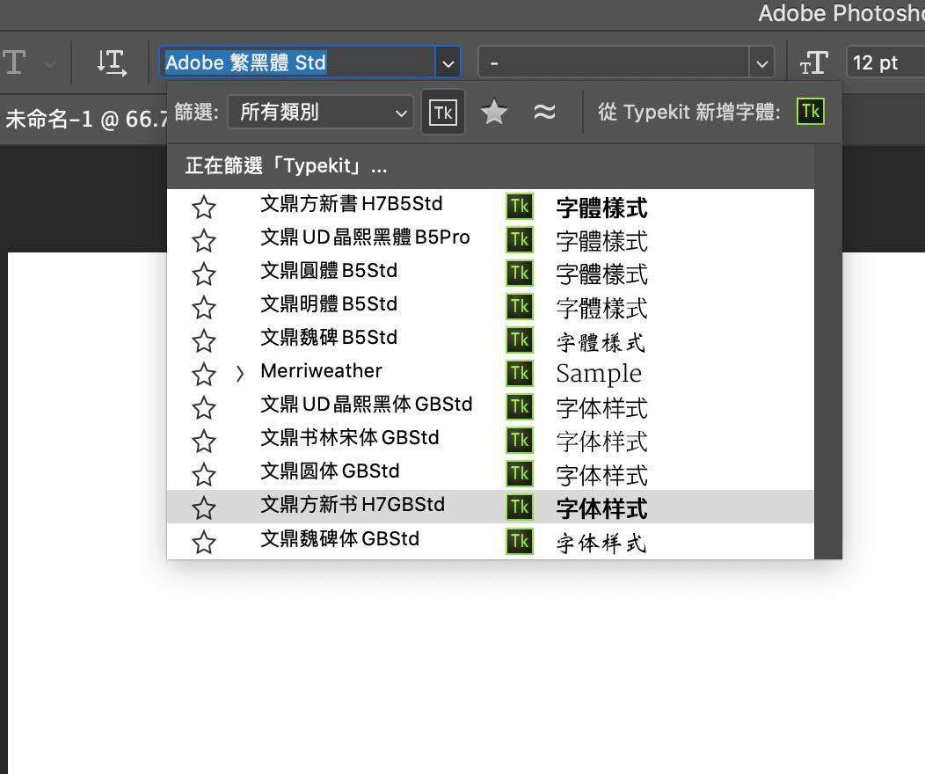Click the Merriweather Sample preview text

[x=599, y=374]
